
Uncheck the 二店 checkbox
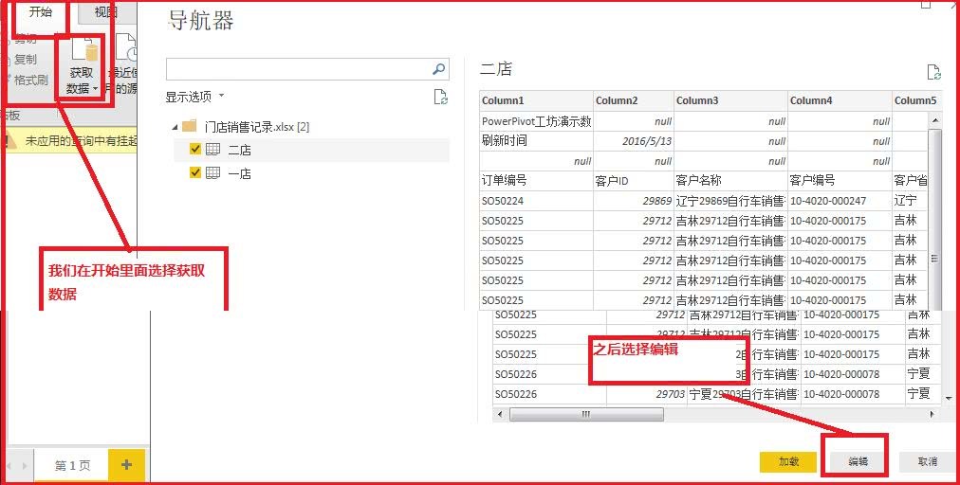[195, 149]
